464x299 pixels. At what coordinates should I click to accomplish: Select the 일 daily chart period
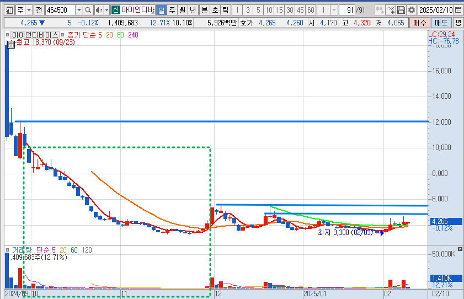click(x=161, y=10)
